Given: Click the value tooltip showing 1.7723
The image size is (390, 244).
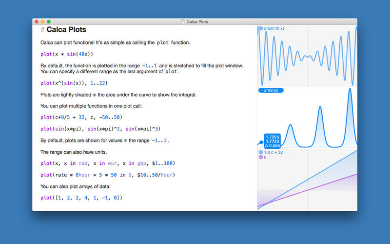Looking at the screenshot, I should 273,141.
